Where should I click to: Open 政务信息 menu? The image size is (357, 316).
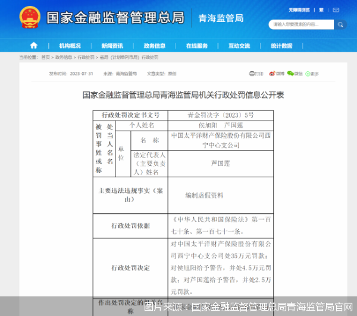click(x=154, y=46)
